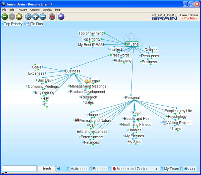This screenshot has width=201, height=175.
Task: Collapse past thoughts list with blue triangle
Action: click(x=58, y=169)
